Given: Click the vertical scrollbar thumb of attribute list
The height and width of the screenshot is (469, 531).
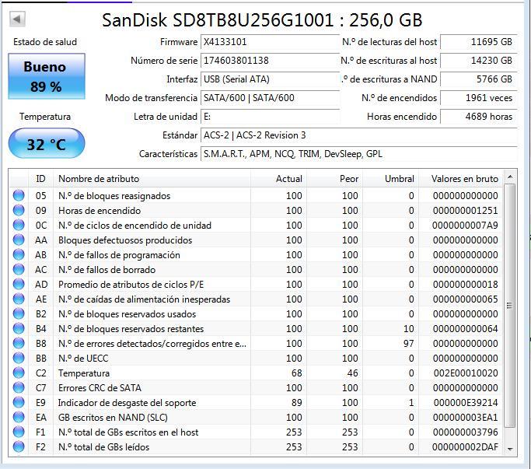Looking at the screenshot, I should [510, 306].
